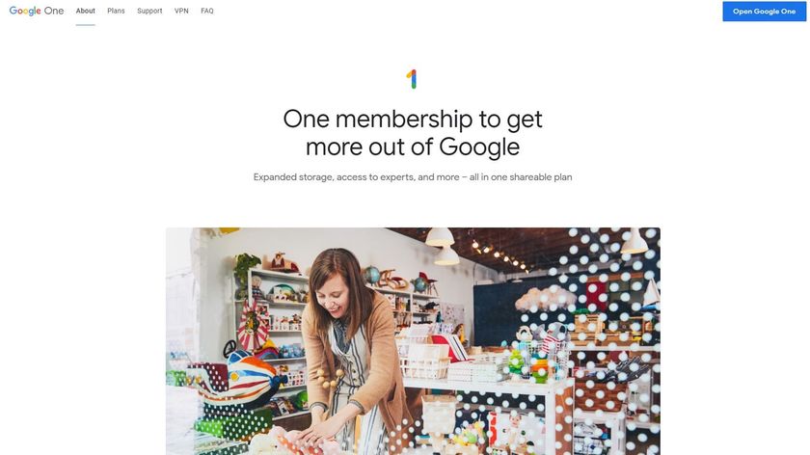Open the VPN tab
810x455 pixels.
181,11
